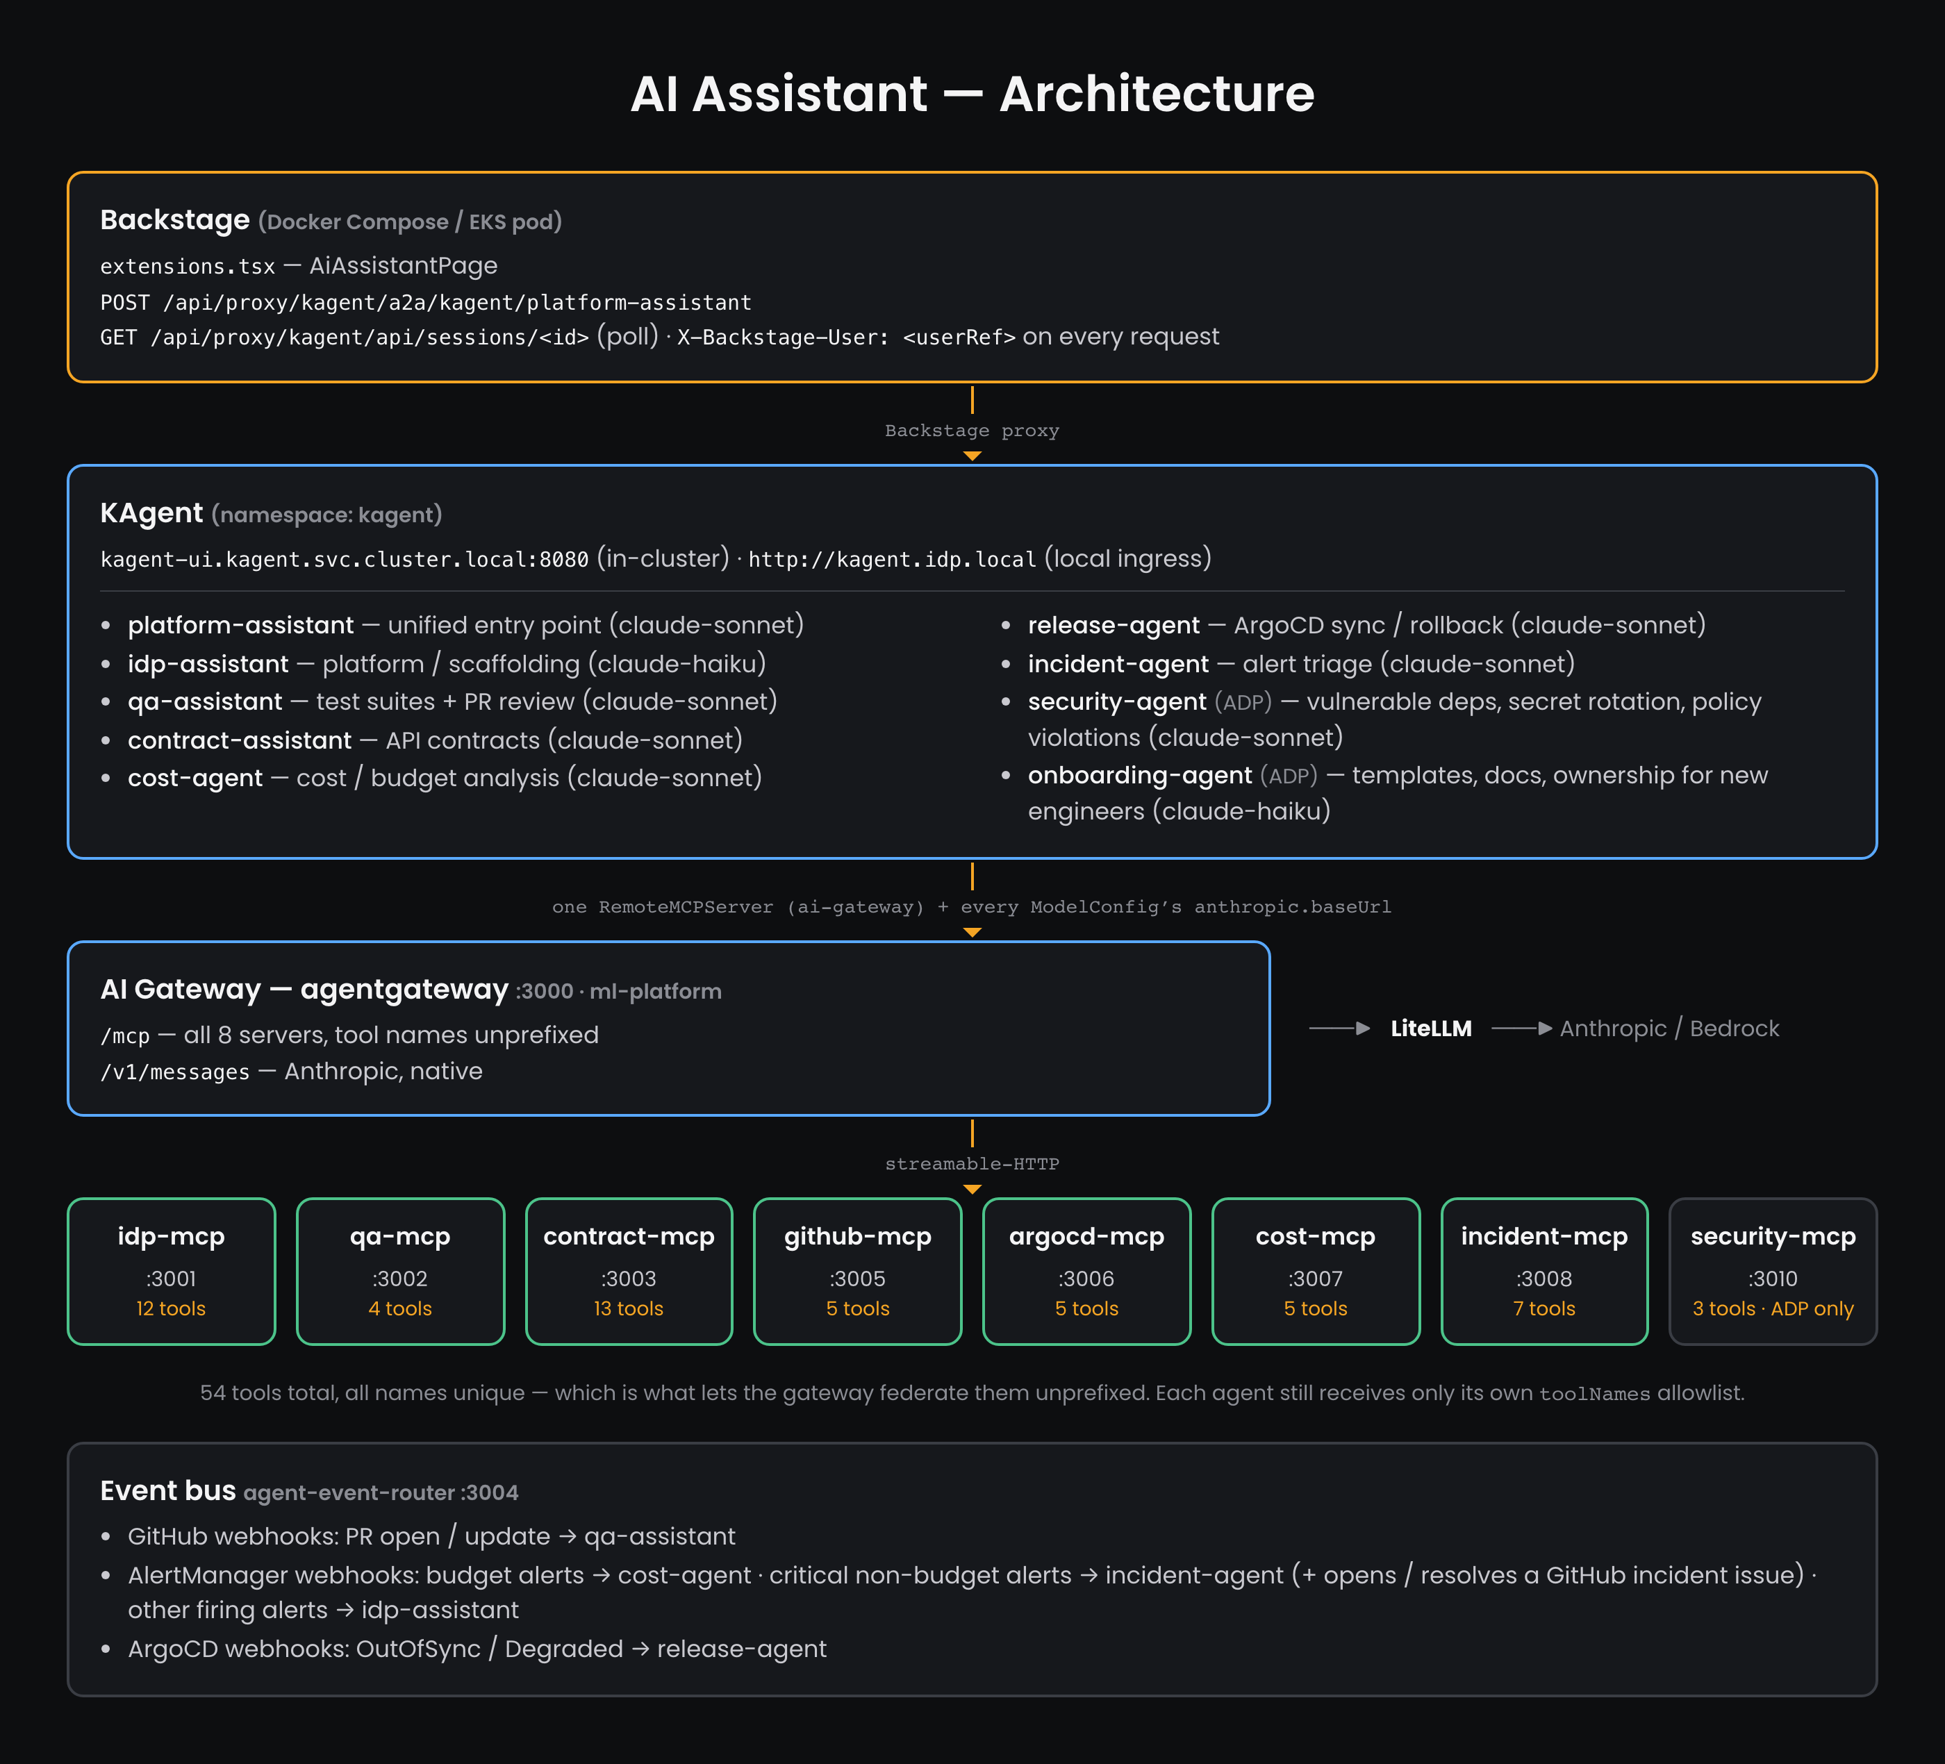Image resolution: width=1945 pixels, height=1764 pixels.
Task: Click the security-mcp server card
Action: (1773, 1271)
